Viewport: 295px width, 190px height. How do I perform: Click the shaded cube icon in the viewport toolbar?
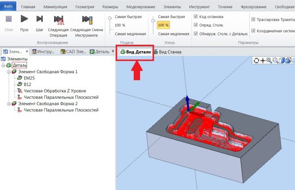288,60
